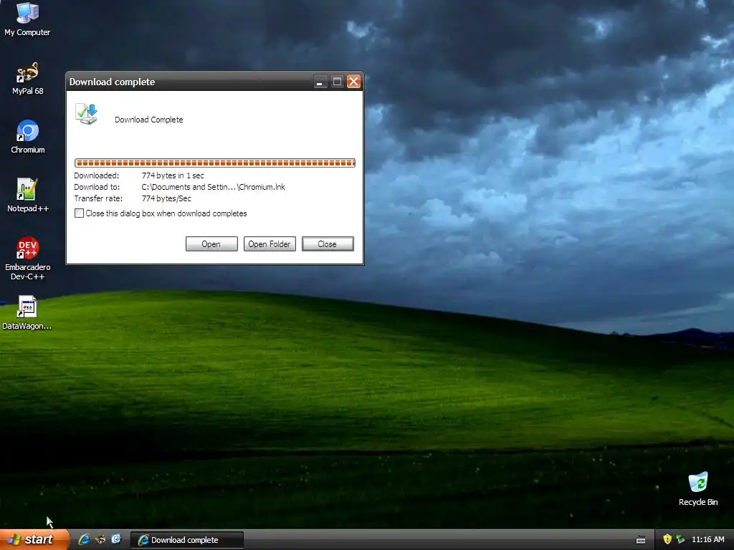The height and width of the screenshot is (550, 734).
Task: Click the 11:16 AM system clock
Action: pos(707,539)
